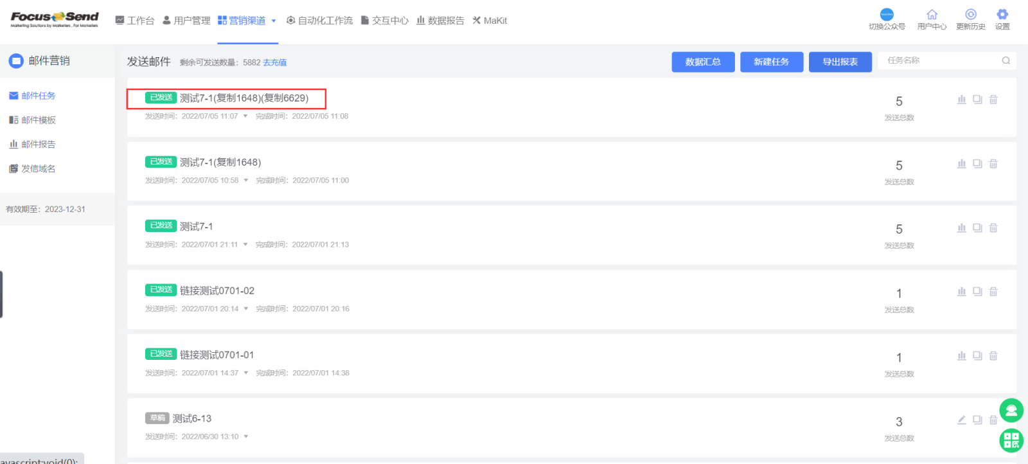Click 切换公众号 icon in header
The width and height of the screenshot is (1028, 464).
(x=887, y=15)
